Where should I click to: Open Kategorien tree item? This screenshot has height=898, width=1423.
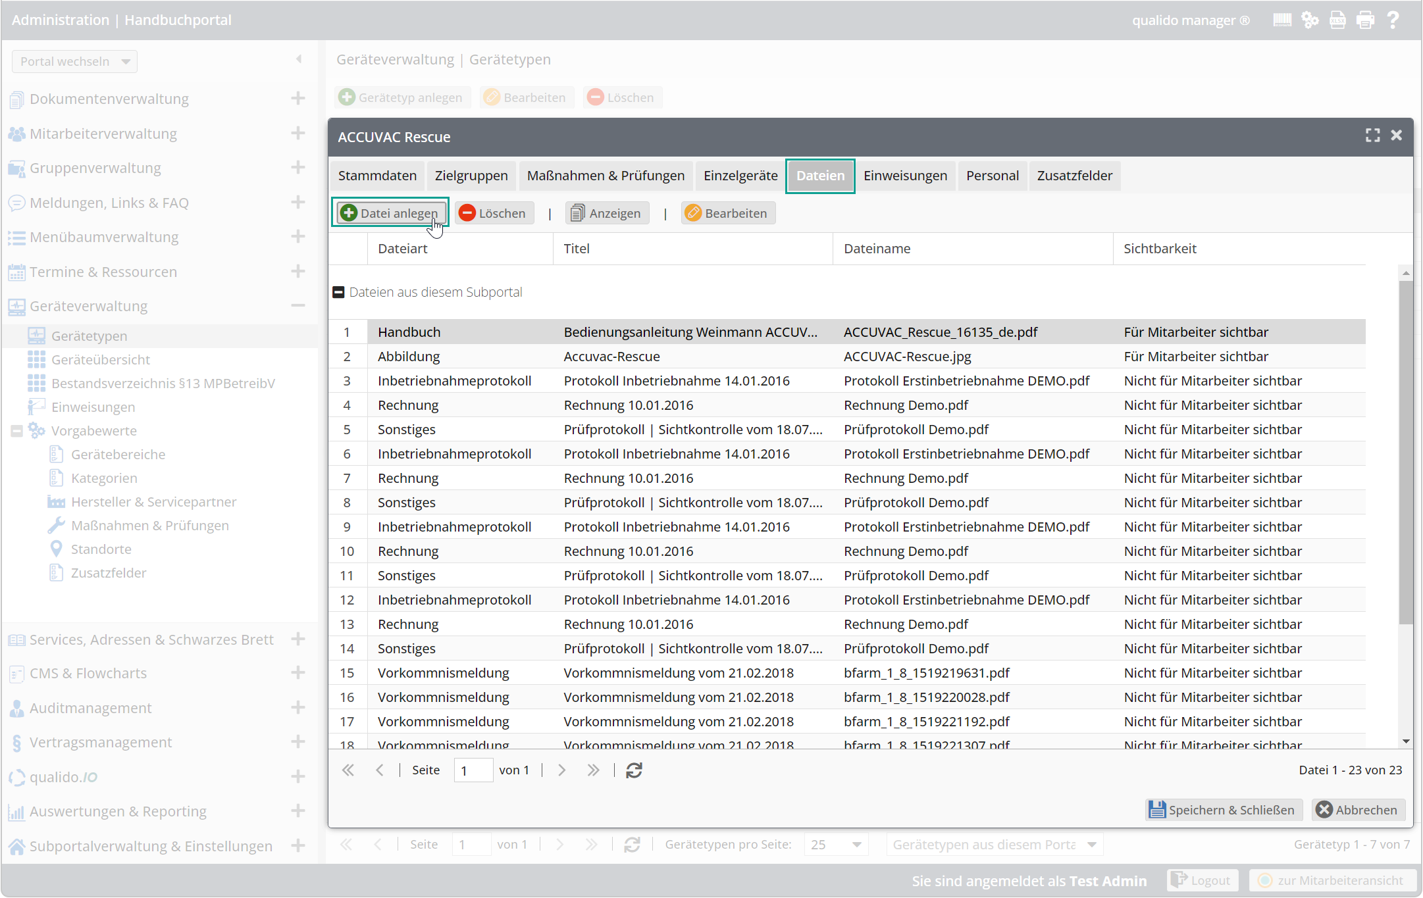coord(104,478)
